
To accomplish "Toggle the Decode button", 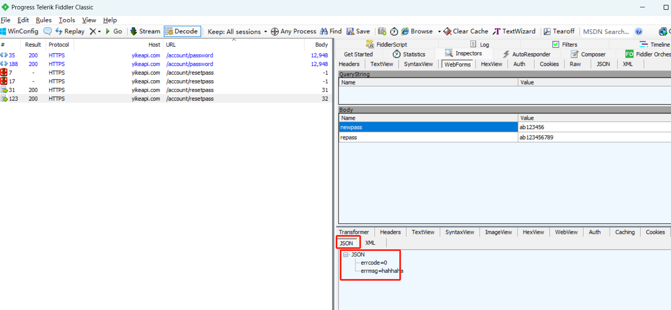I will (x=182, y=31).
